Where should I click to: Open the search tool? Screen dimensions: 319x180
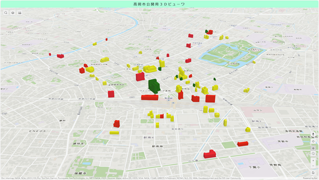[6, 13]
